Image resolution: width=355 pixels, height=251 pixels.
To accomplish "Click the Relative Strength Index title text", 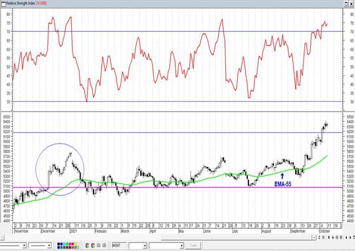I will 20,4.
